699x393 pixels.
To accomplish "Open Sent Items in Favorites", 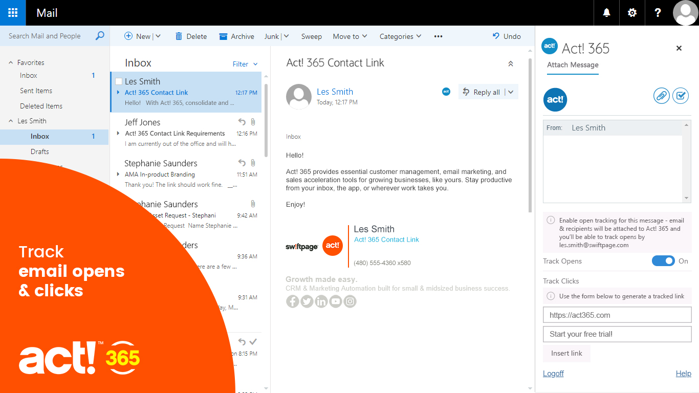I will [36, 91].
